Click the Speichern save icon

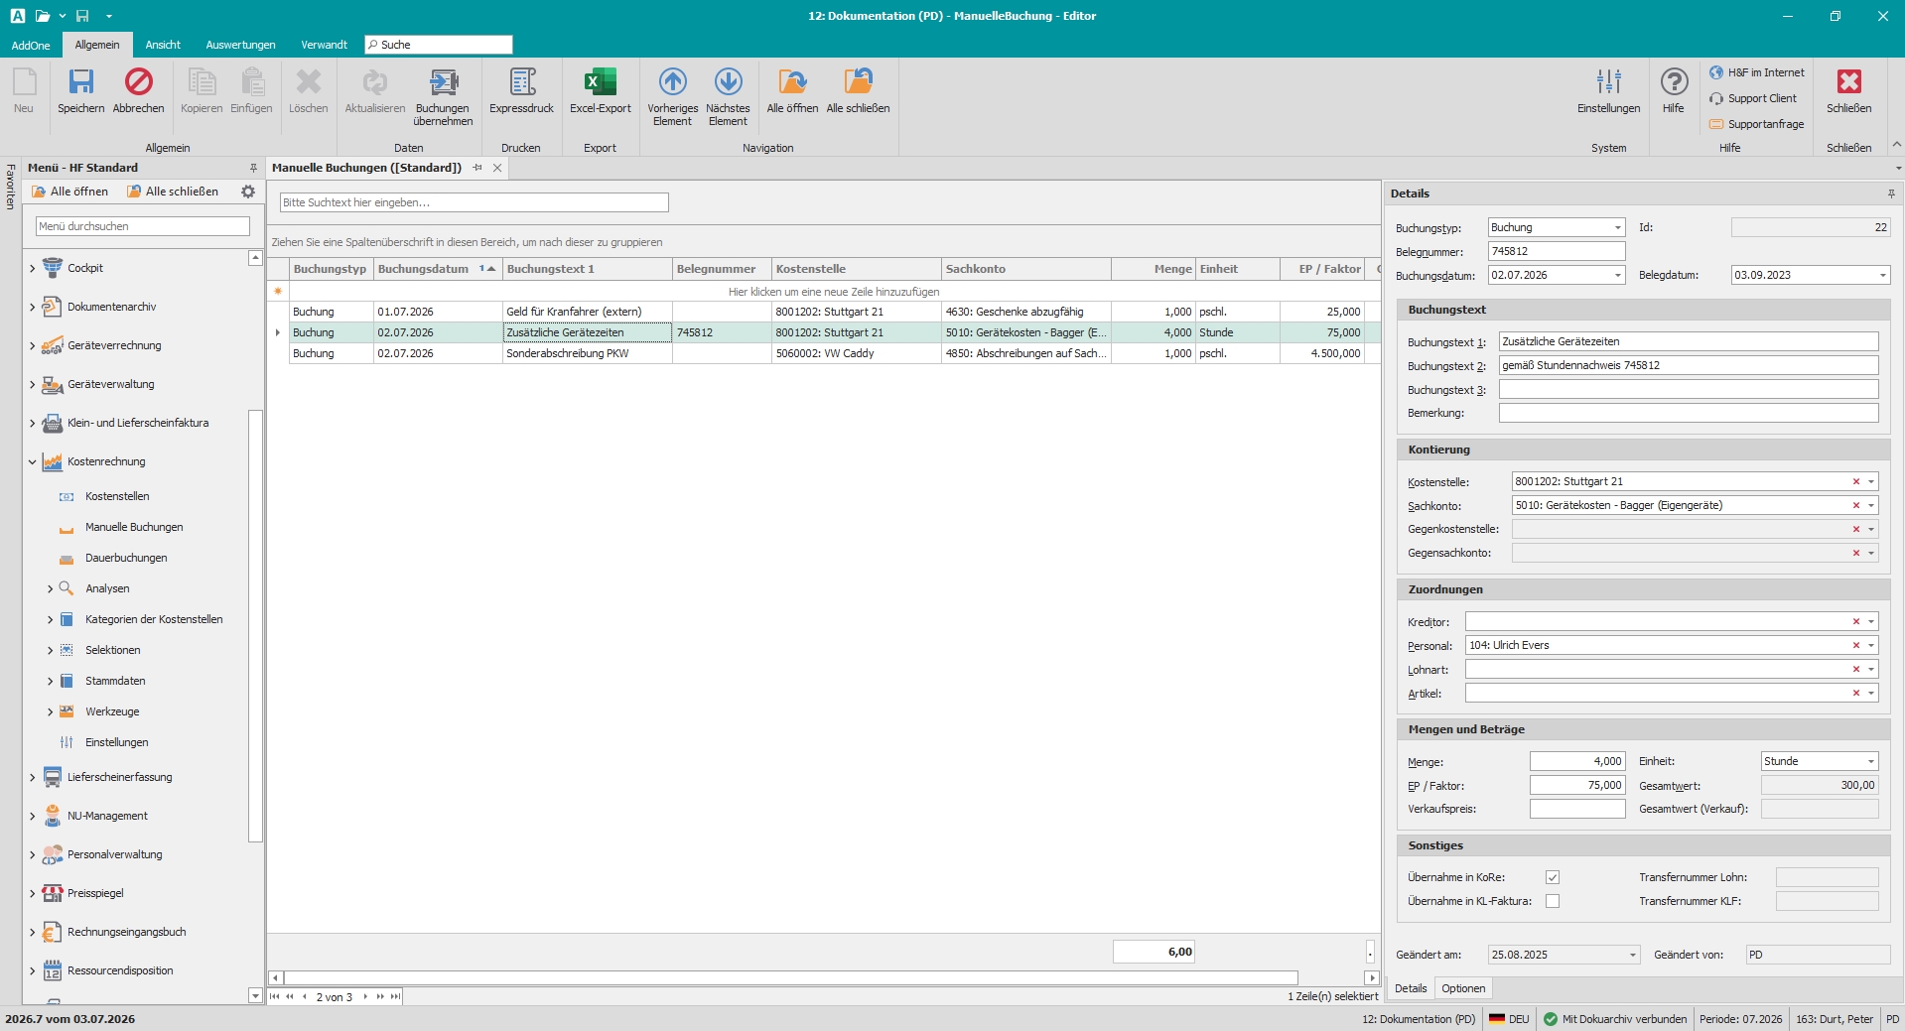point(80,81)
